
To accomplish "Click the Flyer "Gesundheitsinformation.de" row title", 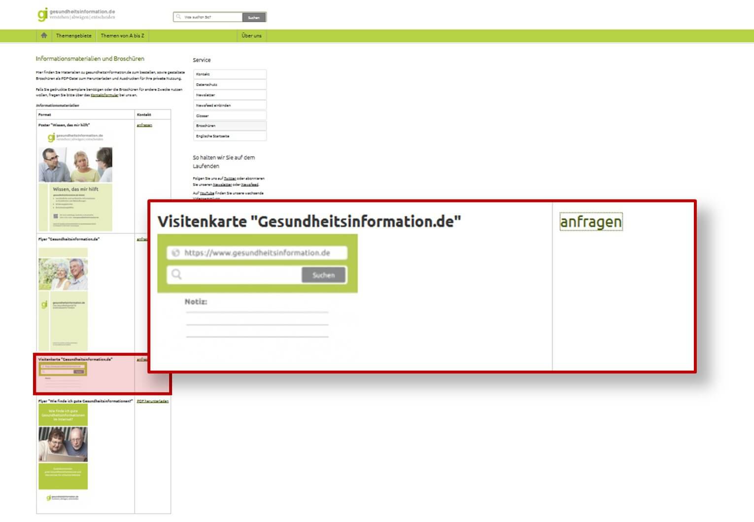I will coord(69,239).
